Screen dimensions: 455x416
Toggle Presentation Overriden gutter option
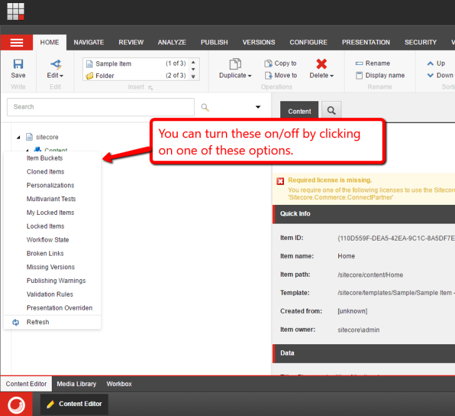point(52,308)
